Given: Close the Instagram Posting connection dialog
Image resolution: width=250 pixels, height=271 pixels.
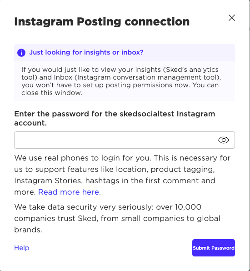Looking at the screenshot, I should (232, 18).
